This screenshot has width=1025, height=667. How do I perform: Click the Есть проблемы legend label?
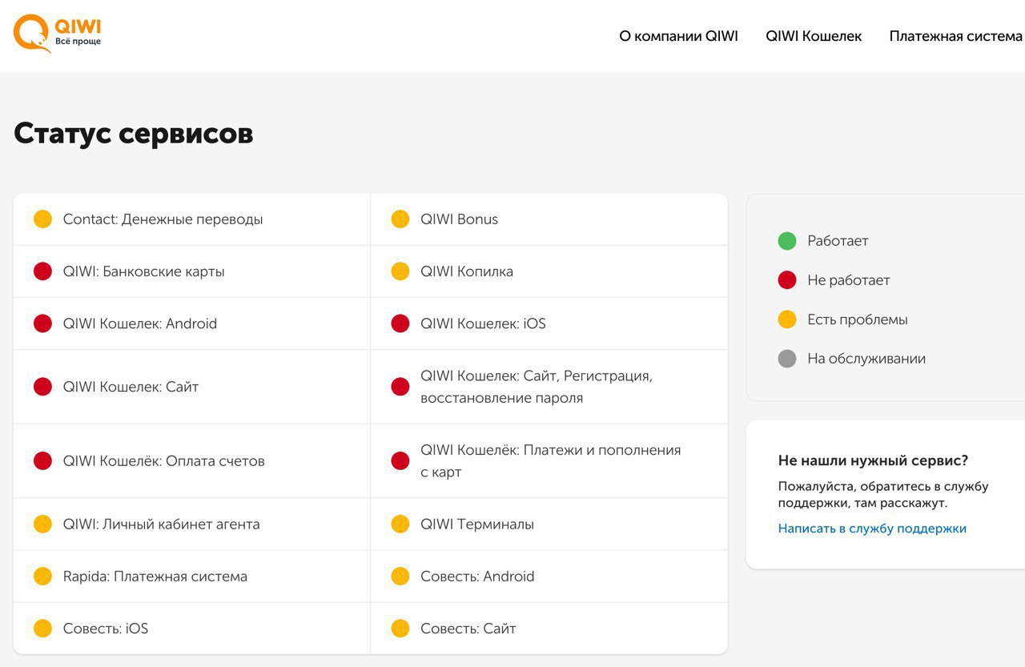pyautogui.click(x=858, y=319)
